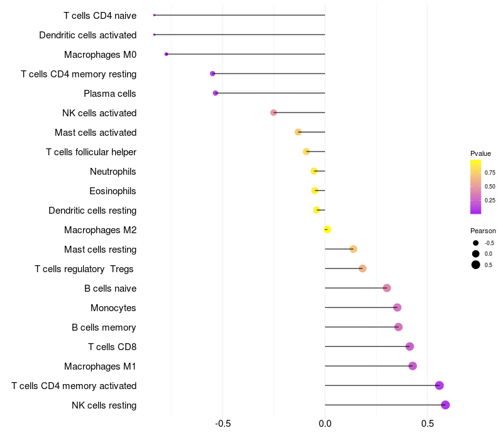Select the Pearson 0.0 legend circle
Viewport: 503px width, 440px height.
[x=476, y=254]
